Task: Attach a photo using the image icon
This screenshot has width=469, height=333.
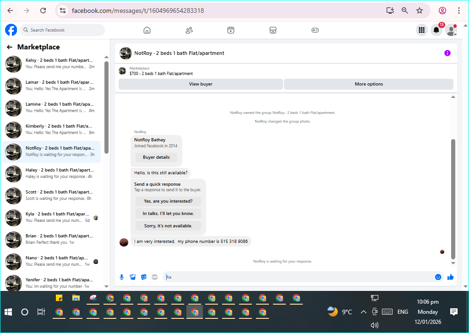Action: pyautogui.click(x=133, y=277)
